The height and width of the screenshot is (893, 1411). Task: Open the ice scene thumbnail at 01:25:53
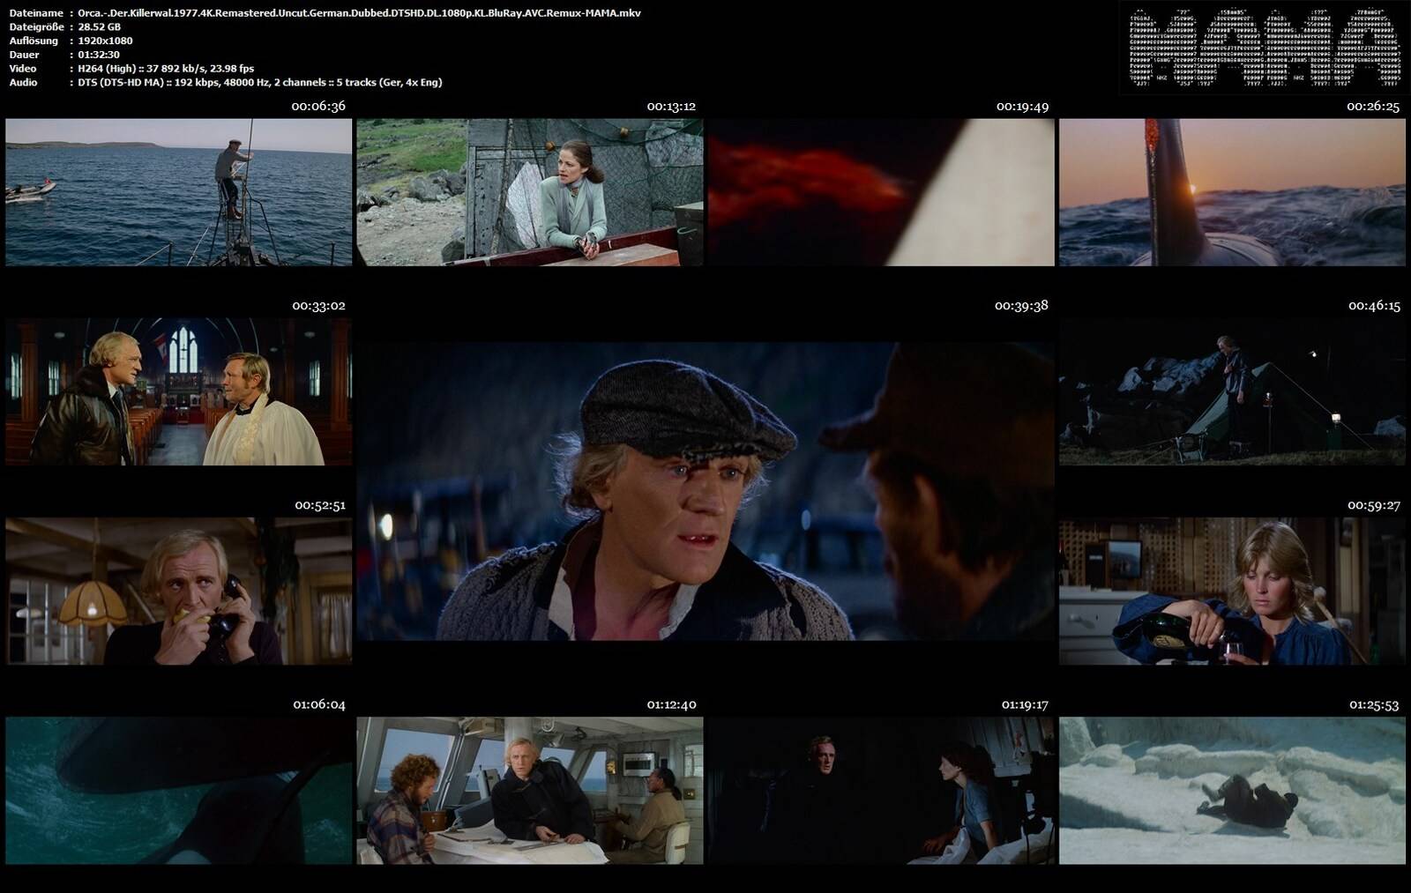pyautogui.click(x=1232, y=791)
